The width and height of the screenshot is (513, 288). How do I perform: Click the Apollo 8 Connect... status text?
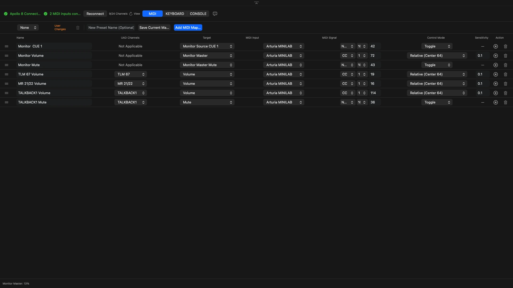coord(25,14)
